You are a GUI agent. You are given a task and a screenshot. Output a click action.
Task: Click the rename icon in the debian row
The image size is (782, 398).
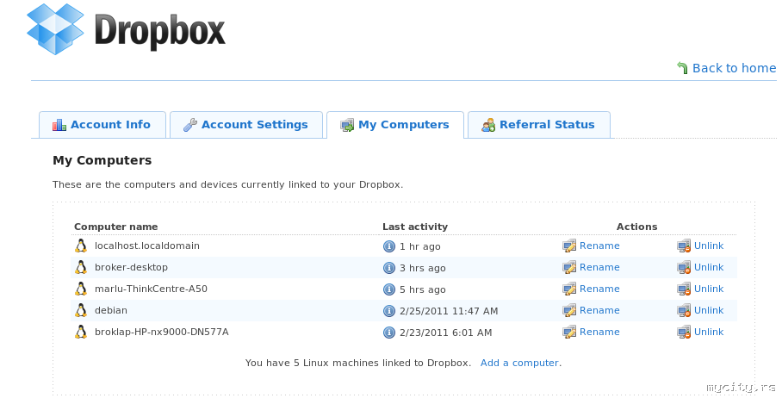coord(569,310)
